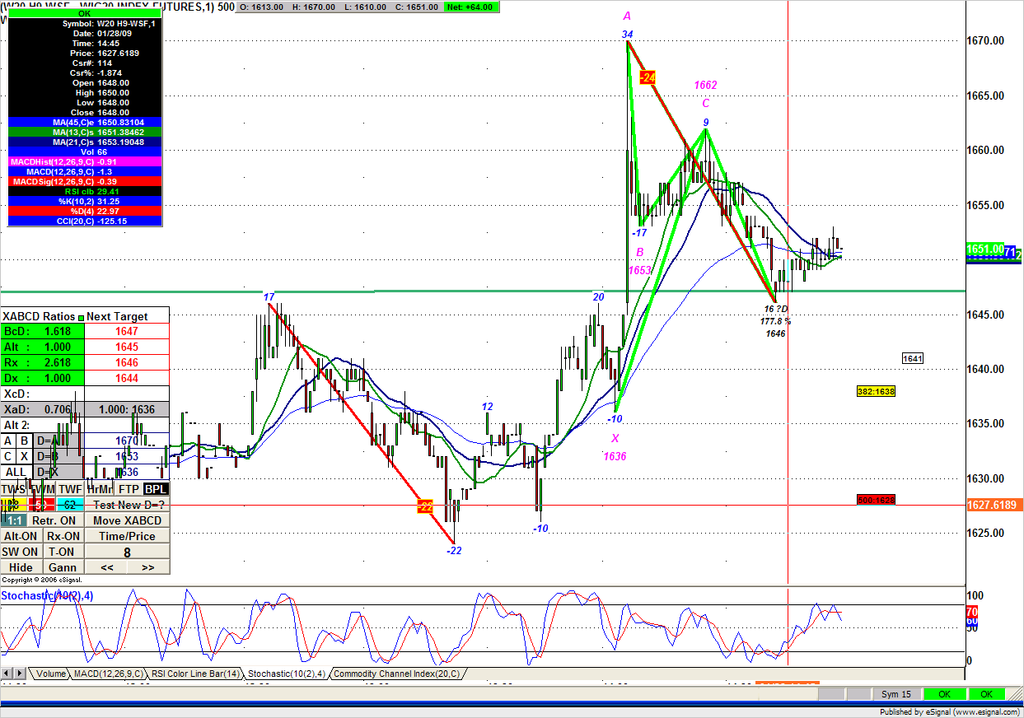Click the 382:1638 Fibonacci level label
This screenshot has width=1024, height=718.
pyautogui.click(x=876, y=392)
